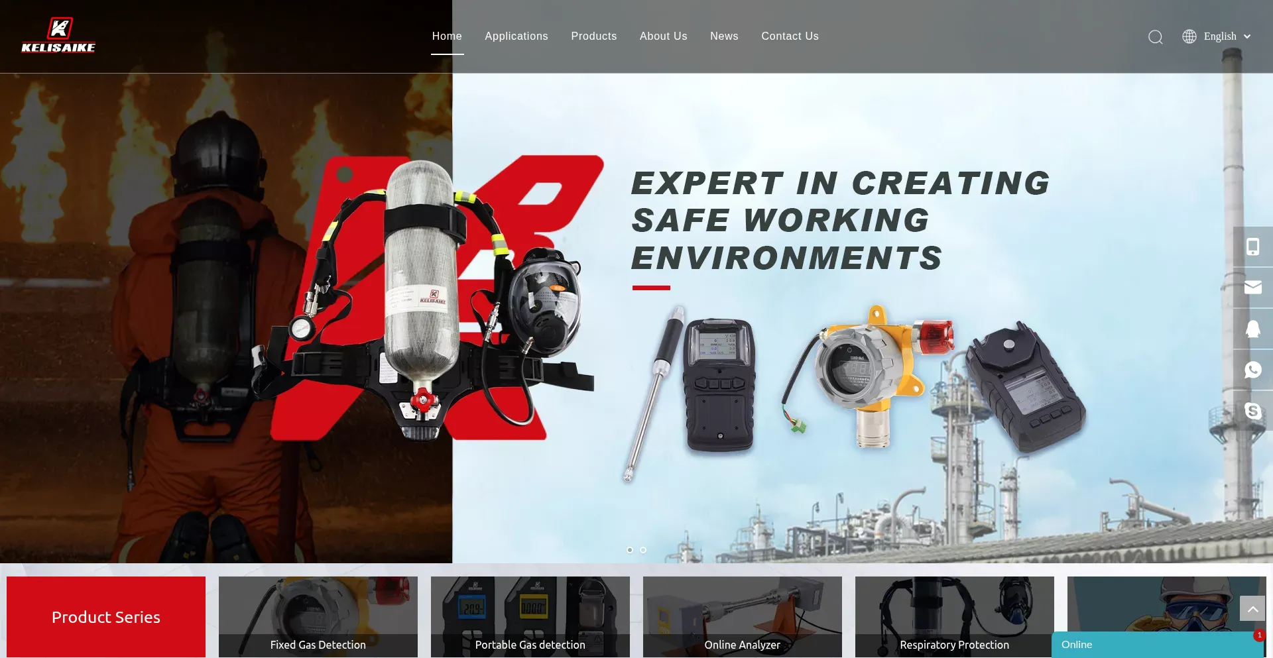Open the Fixed Gas Detection category
The image size is (1273, 658).
click(x=318, y=617)
